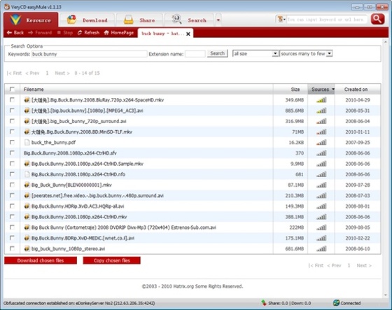Click the bottom Prev pagination link
Image resolution: width=392 pixels, height=310 pixels.
334,265
